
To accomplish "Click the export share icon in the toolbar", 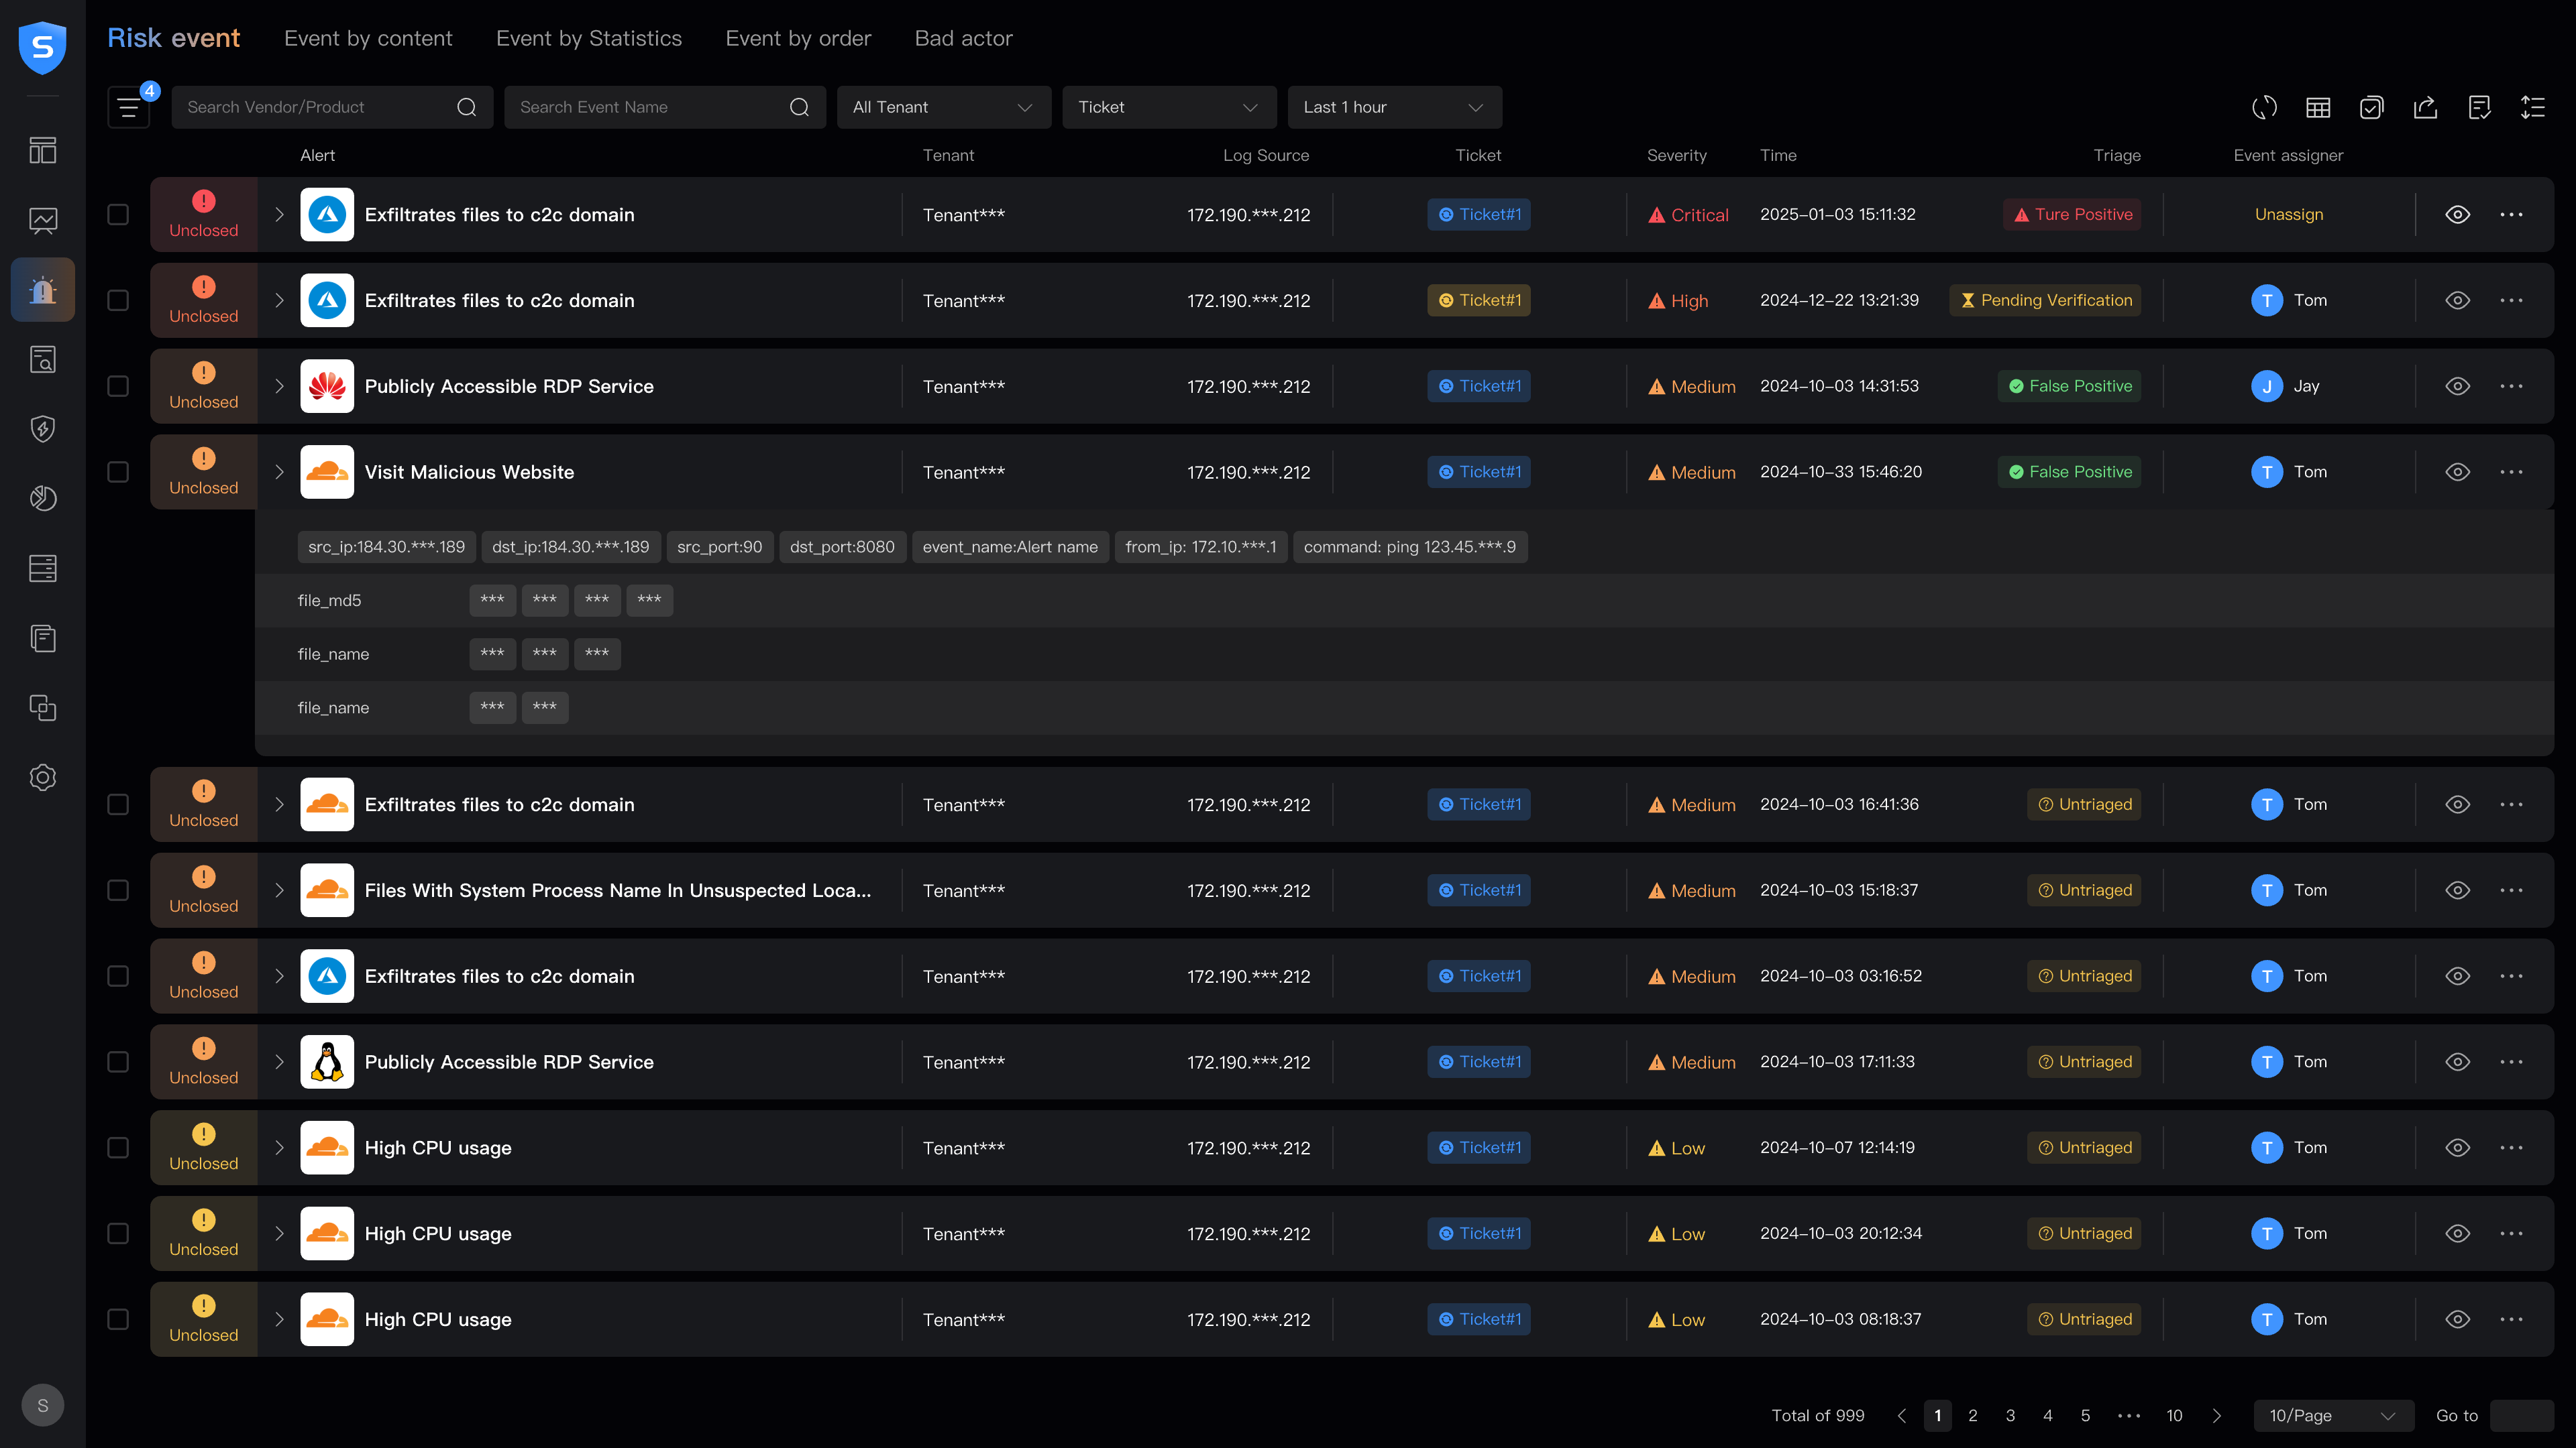I will (x=2425, y=107).
